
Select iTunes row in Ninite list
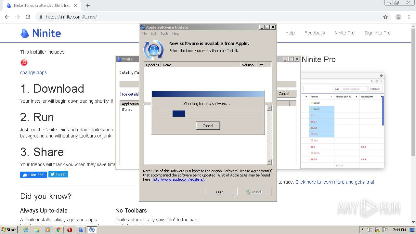[127, 110]
